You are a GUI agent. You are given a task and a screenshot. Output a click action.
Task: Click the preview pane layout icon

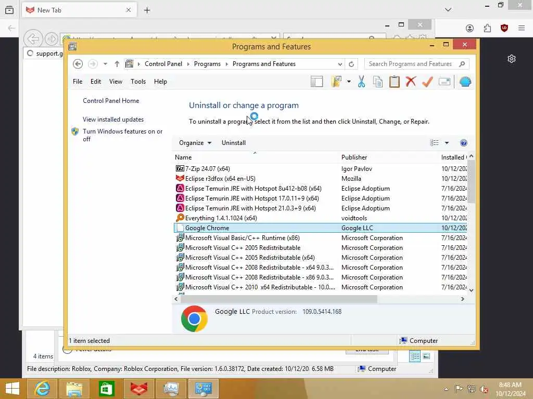[x=317, y=82]
